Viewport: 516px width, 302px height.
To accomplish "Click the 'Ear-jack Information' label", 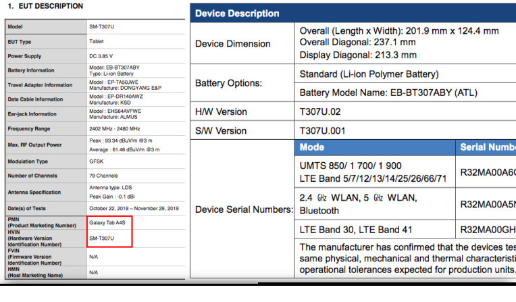I will coord(32,114).
